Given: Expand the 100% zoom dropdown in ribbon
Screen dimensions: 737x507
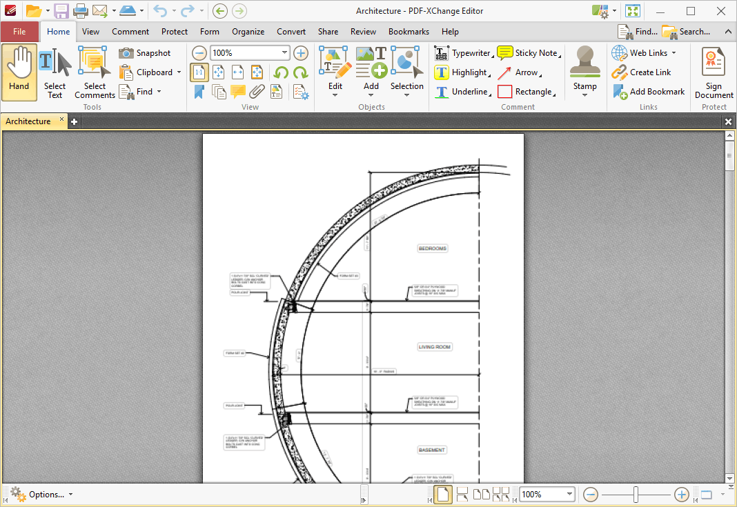Looking at the screenshot, I should click(284, 52).
